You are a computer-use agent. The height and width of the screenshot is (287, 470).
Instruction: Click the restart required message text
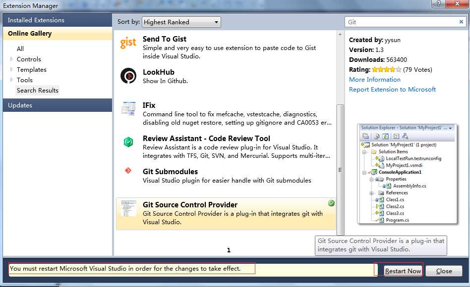coord(125,269)
